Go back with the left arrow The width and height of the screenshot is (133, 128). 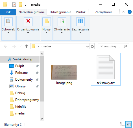pyautogui.click(x=6, y=46)
